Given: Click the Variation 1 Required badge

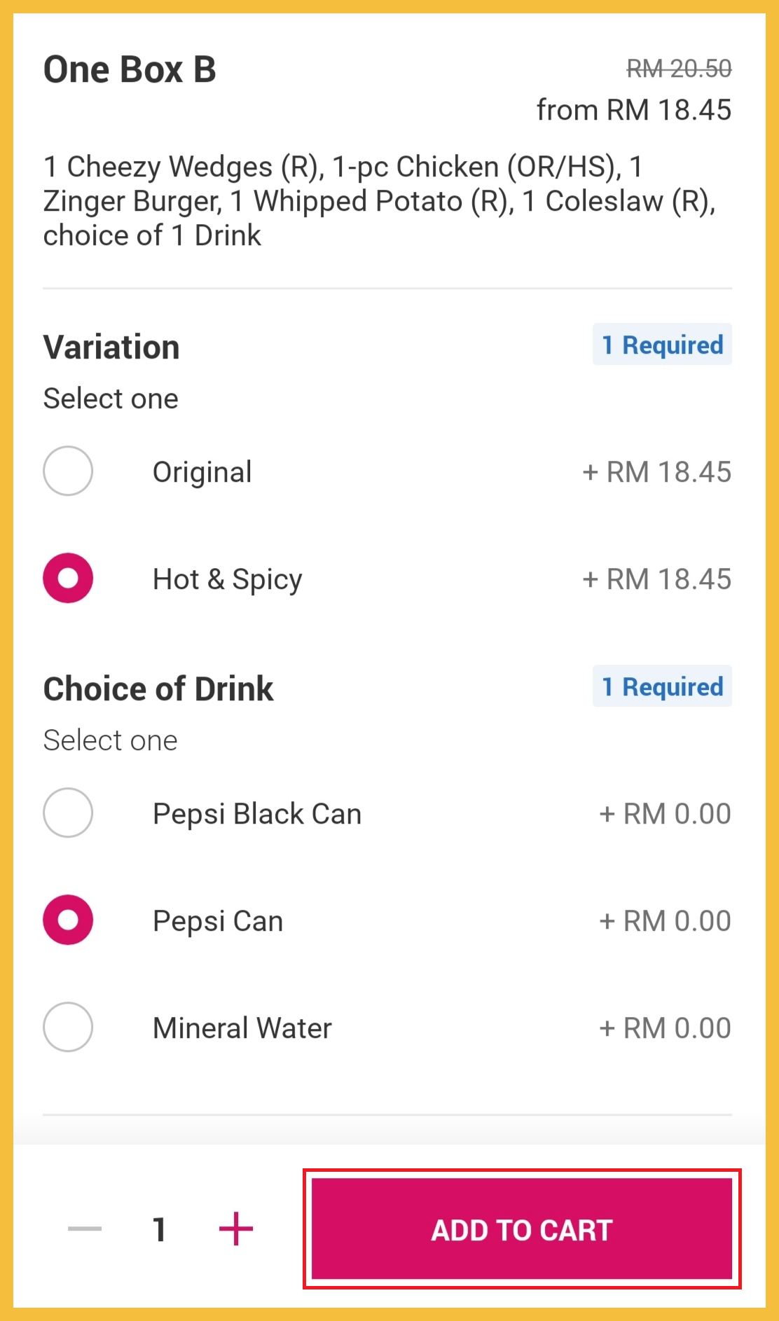Looking at the screenshot, I should point(662,345).
